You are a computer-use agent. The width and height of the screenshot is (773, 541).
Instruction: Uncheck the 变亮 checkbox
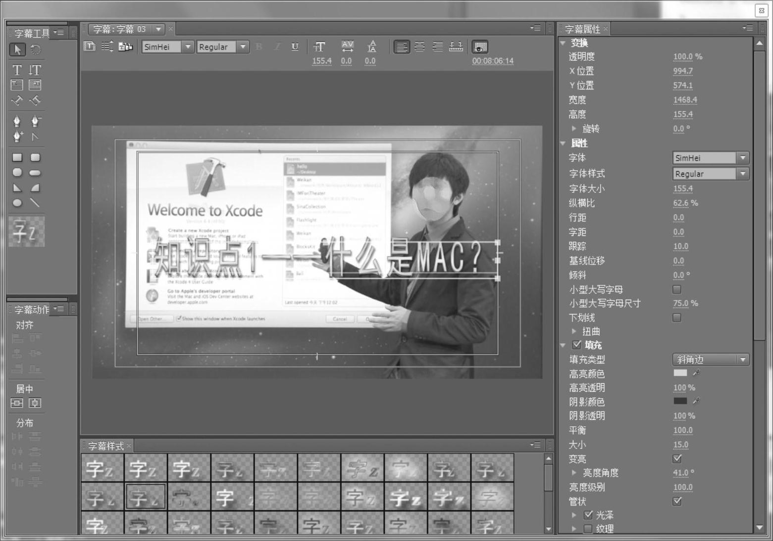coord(677,459)
